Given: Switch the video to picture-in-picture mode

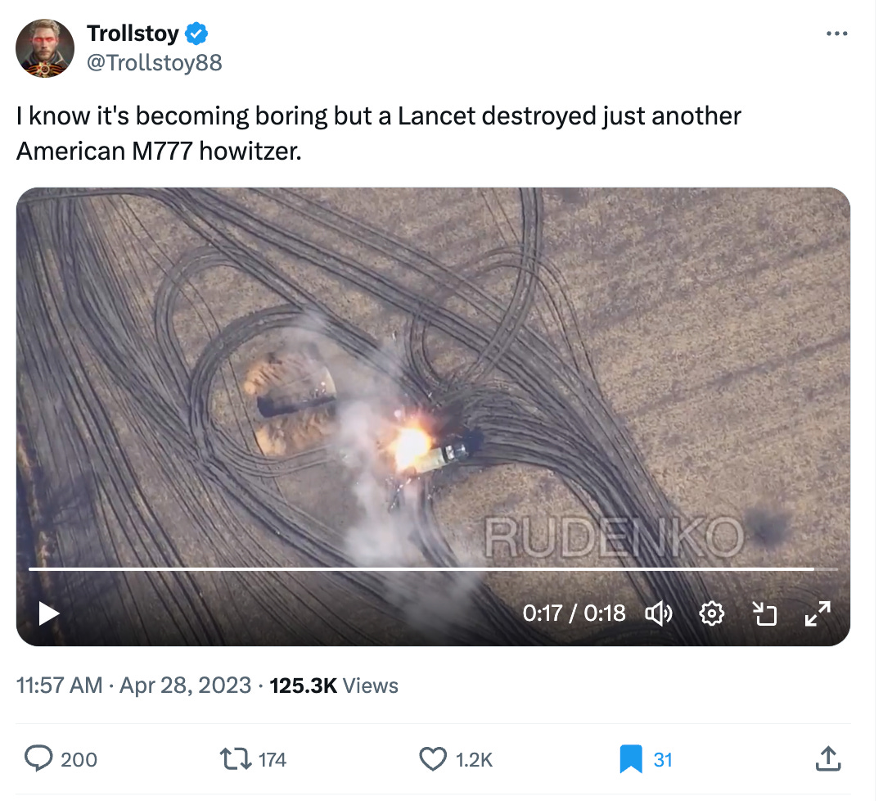Looking at the screenshot, I should [764, 613].
